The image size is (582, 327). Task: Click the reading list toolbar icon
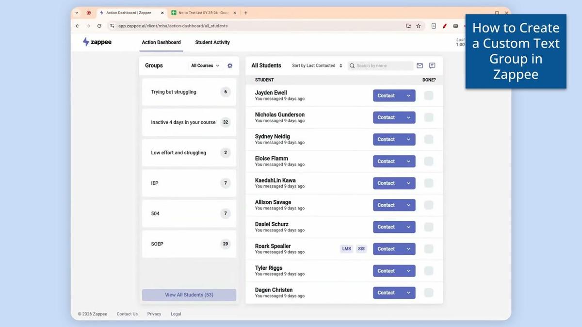(x=434, y=26)
